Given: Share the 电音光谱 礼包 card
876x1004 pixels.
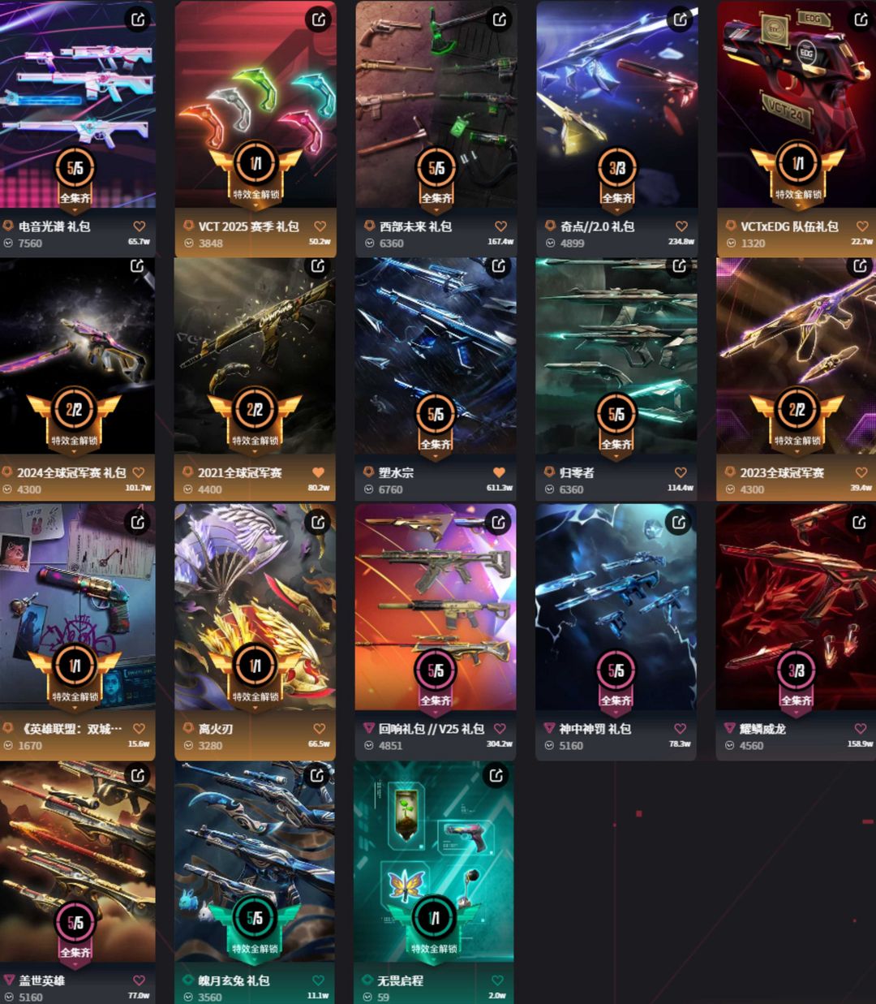Looking at the screenshot, I should click(139, 19).
